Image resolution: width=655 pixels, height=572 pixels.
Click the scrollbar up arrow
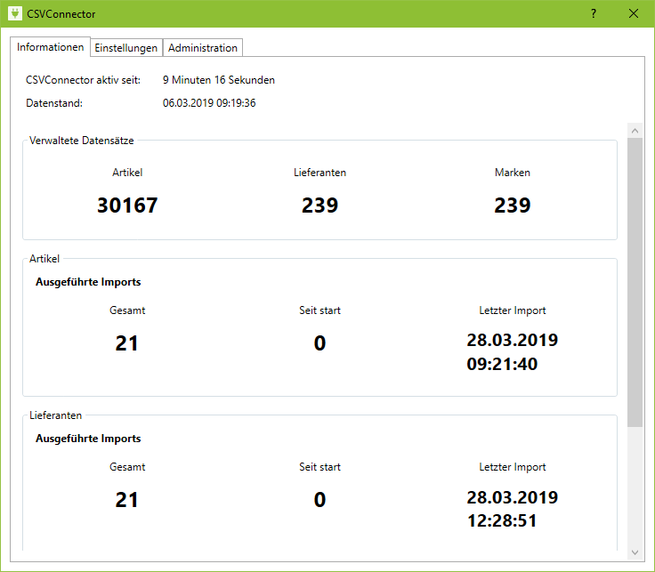tap(635, 131)
